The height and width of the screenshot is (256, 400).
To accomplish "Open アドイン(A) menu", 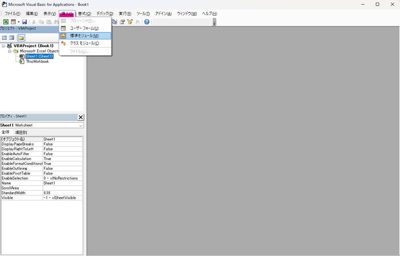I will (x=164, y=14).
